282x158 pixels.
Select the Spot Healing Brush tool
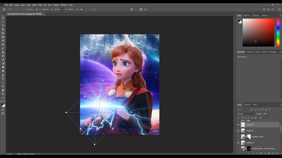tap(3, 44)
